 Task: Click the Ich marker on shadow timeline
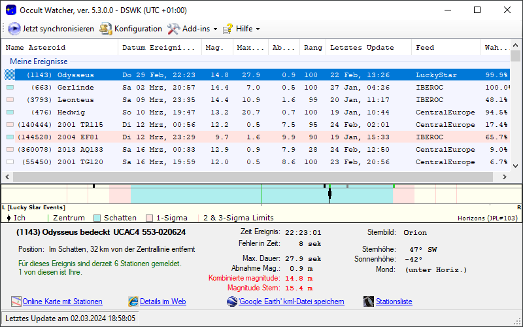point(329,193)
